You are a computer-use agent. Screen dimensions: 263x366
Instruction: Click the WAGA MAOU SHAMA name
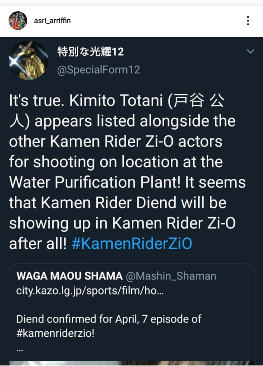[x=69, y=276]
